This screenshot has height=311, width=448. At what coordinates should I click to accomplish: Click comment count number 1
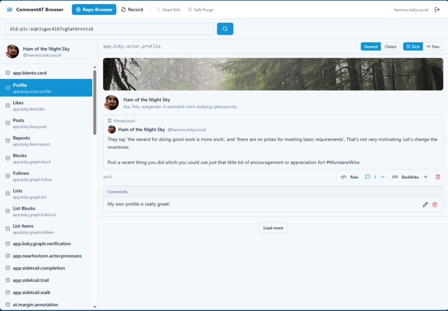click(x=375, y=177)
